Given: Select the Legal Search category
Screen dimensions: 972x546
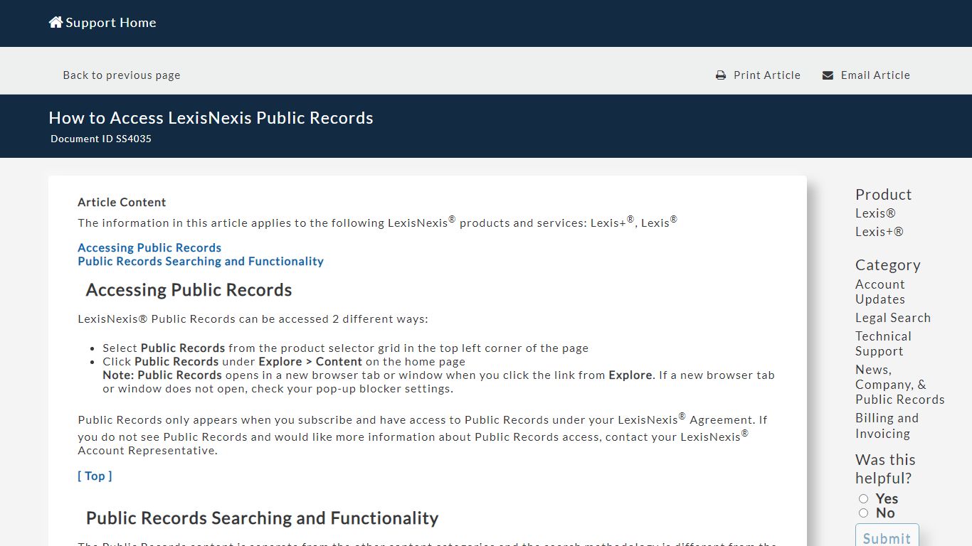Looking at the screenshot, I should coord(893,318).
